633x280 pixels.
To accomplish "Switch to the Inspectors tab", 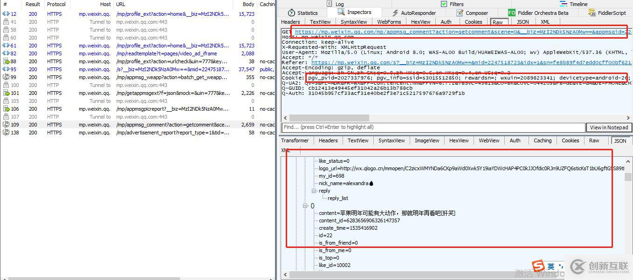I will click(354, 12).
